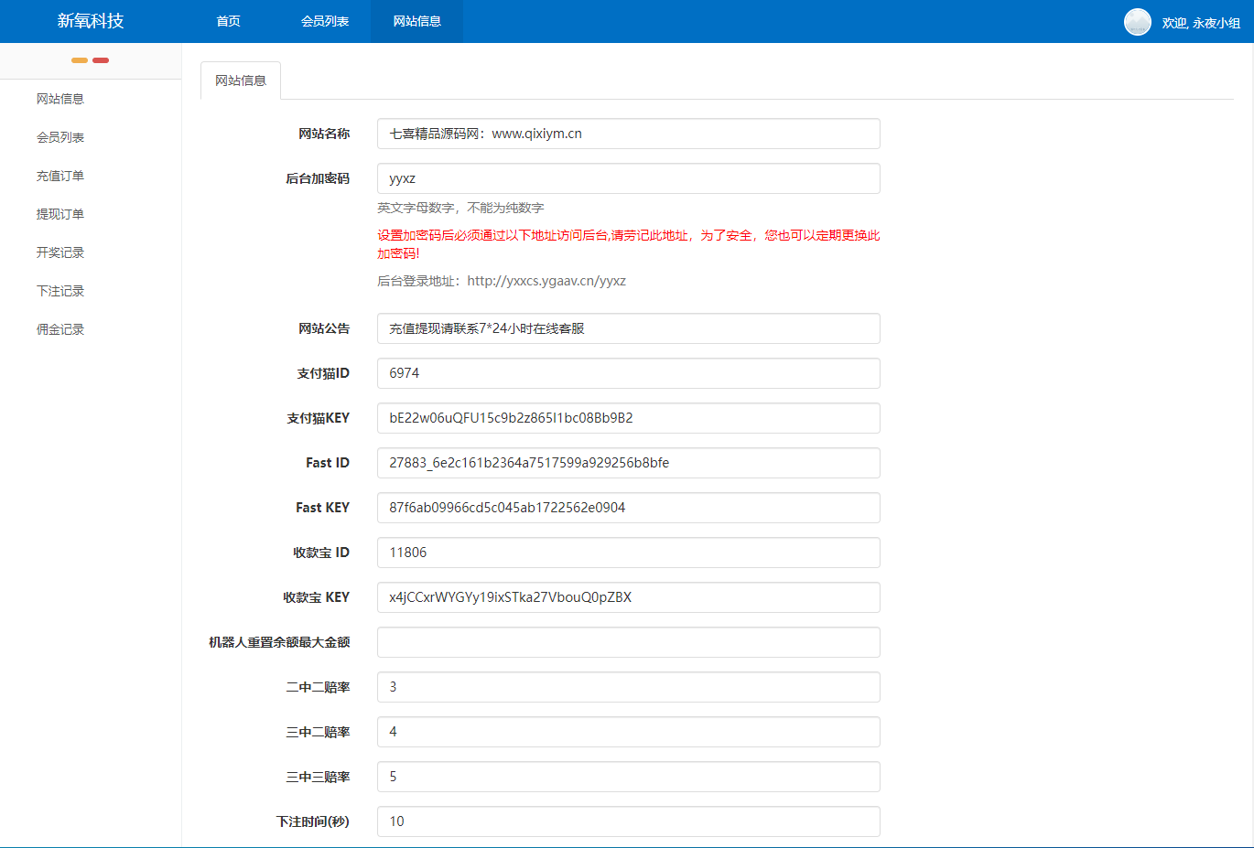This screenshot has width=1254, height=848.
Task: Open 首页 in the top navigation
Action: tap(228, 21)
